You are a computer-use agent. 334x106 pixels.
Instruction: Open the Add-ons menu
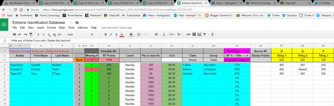(x=83, y=28)
